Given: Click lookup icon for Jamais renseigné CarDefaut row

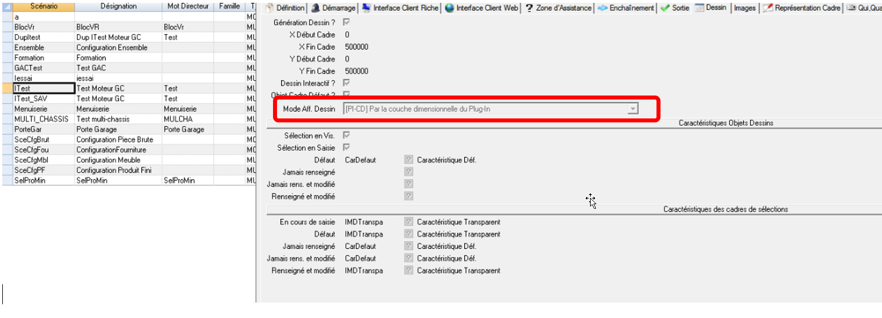Looking at the screenshot, I should point(409,247).
